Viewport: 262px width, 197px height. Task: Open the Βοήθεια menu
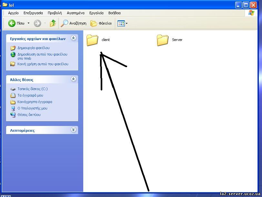coord(115,13)
